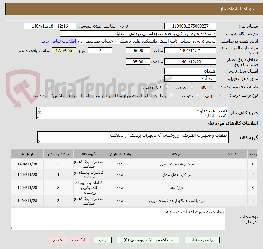Image resolution: width=263 pixels, height=249 pixels.
Task: Click the شرح کلی نیاز text area
Action: point(132,113)
